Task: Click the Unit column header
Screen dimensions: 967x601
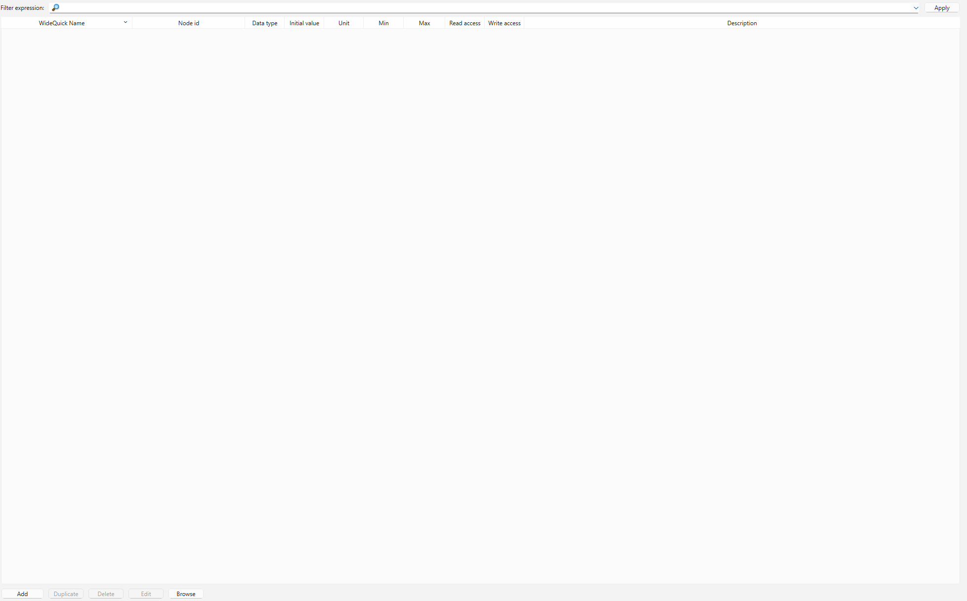Action: (x=343, y=23)
